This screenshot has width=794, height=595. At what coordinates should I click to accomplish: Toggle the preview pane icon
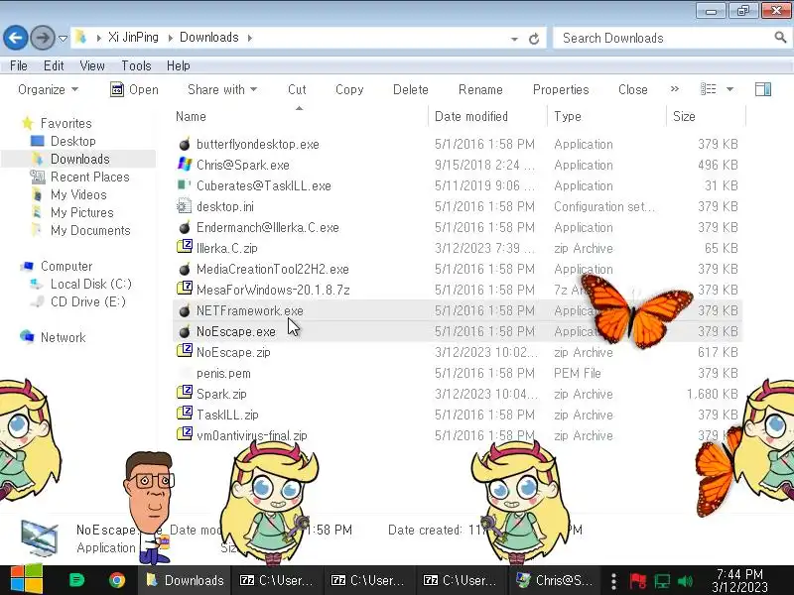click(x=762, y=89)
